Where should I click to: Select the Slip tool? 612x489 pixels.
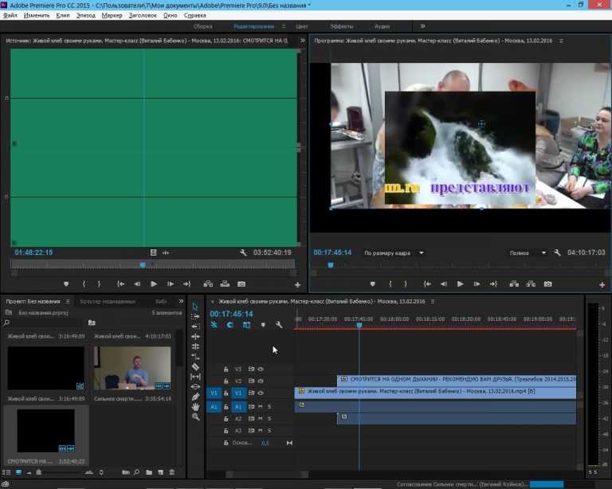tap(195, 377)
